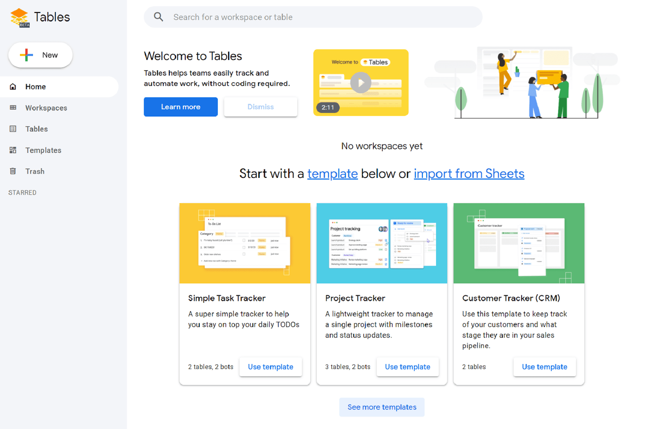Open Templates in the sidebar

(x=59, y=150)
